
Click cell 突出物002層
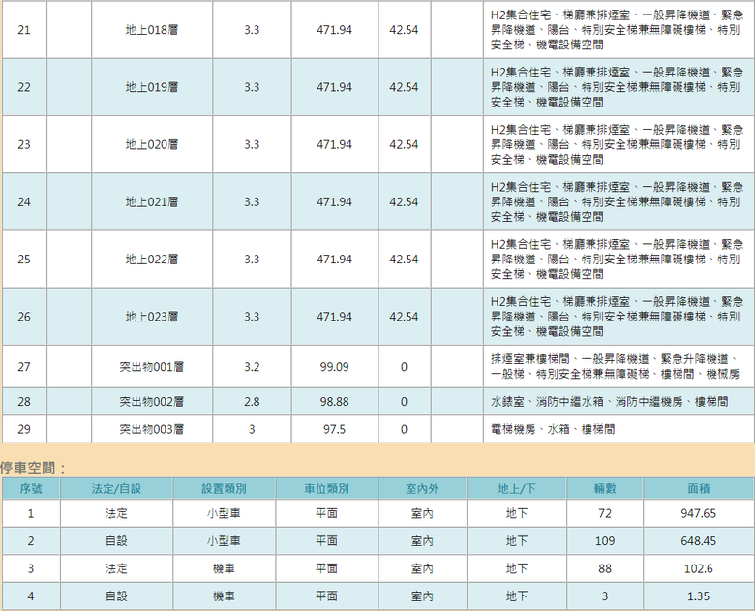(152, 402)
